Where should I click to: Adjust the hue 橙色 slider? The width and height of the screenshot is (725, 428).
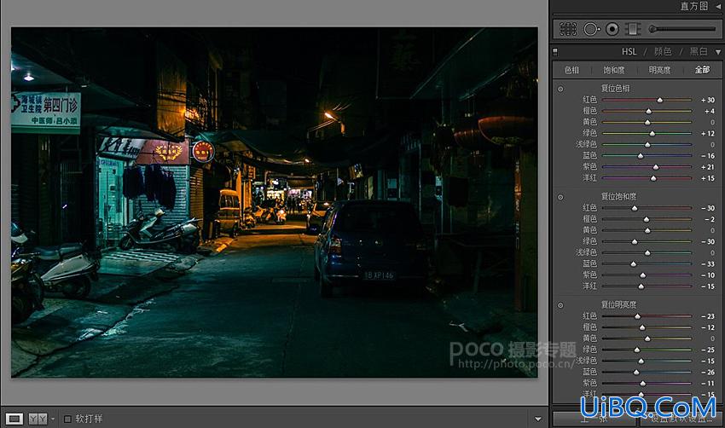click(649, 111)
